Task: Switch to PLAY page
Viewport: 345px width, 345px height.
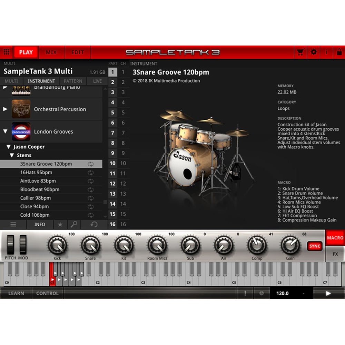Action: (26, 52)
